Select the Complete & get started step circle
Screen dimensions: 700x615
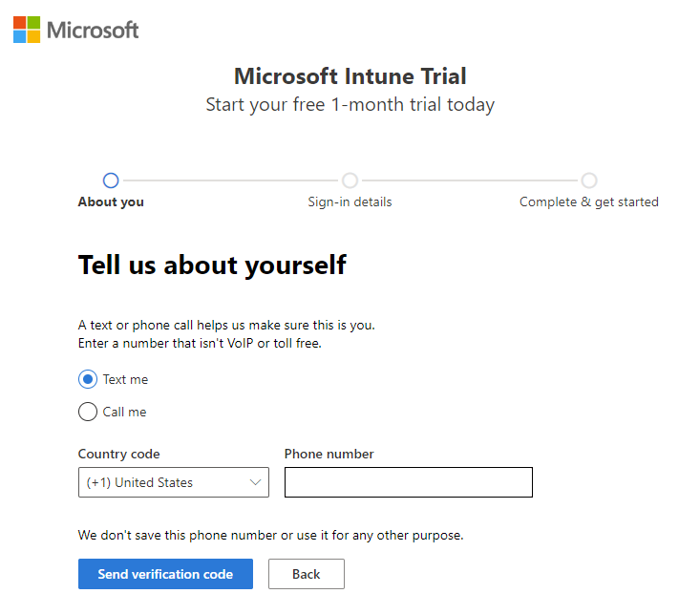[x=589, y=180]
